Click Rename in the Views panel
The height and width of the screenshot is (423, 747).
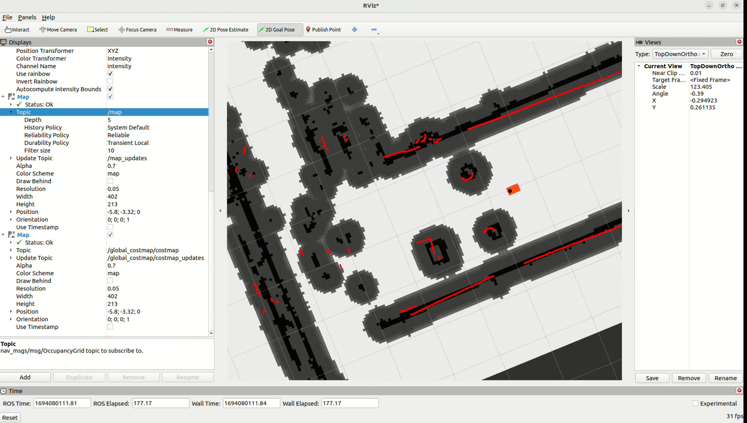[x=725, y=378]
